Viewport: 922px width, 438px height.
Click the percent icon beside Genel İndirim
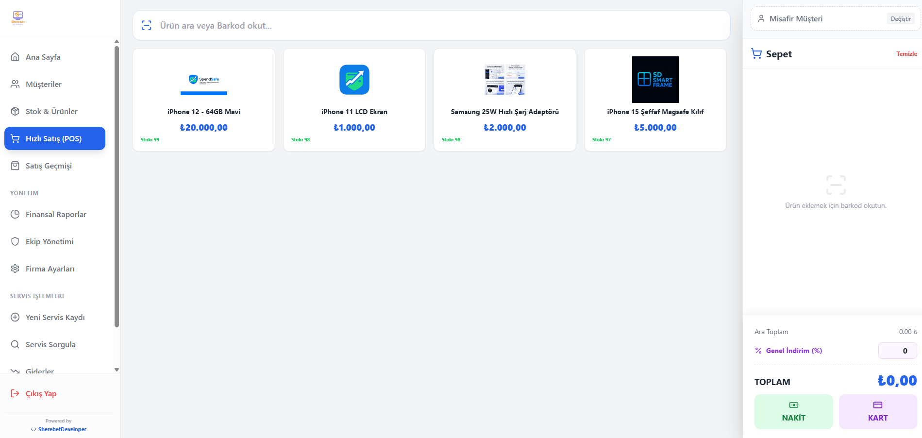[x=758, y=351]
